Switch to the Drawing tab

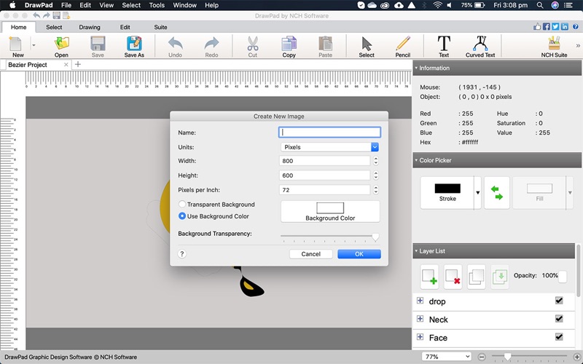pos(90,28)
